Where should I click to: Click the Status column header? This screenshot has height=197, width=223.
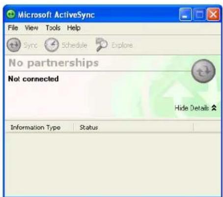click(x=134, y=127)
